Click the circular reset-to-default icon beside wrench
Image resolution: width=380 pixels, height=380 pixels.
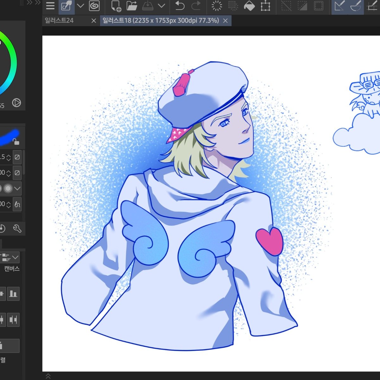[x=2, y=228]
